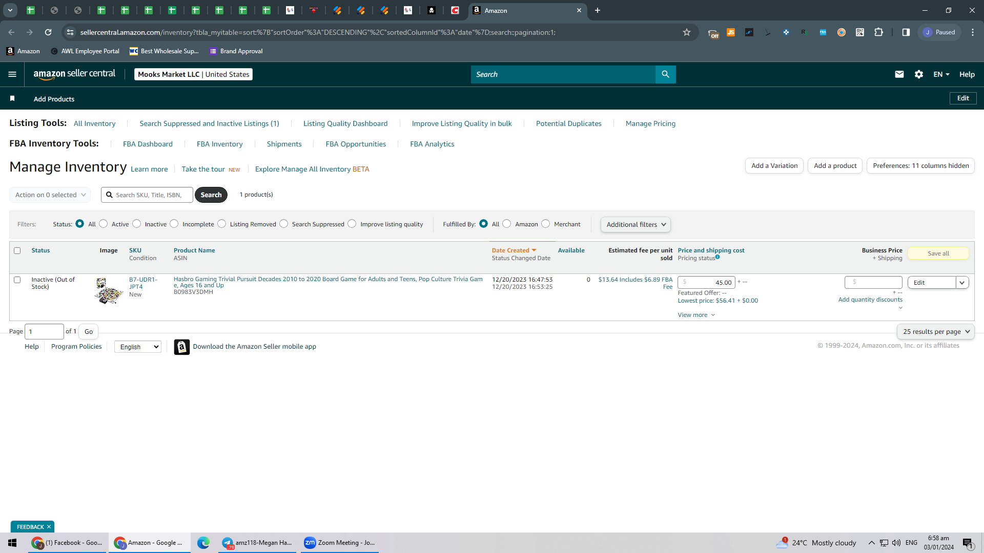Image resolution: width=984 pixels, height=553 pixels.
Task: Sort by Date Created column
Action: coord(514,250)
